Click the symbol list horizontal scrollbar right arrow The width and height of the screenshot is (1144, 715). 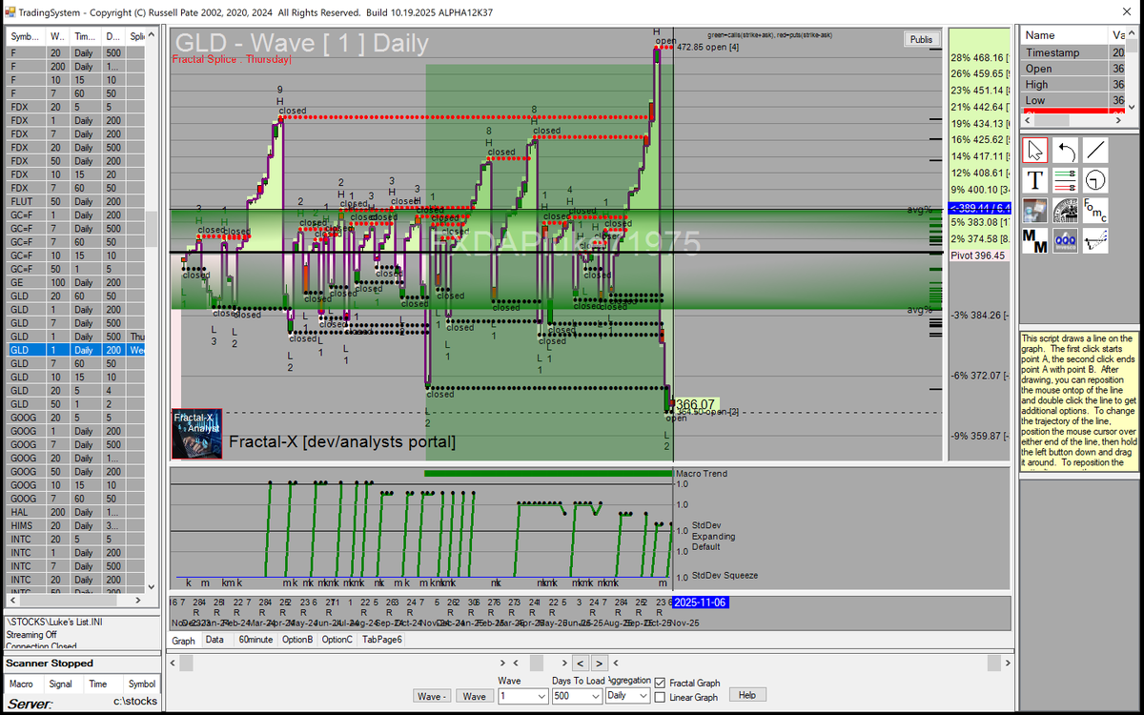coord(139,600)
